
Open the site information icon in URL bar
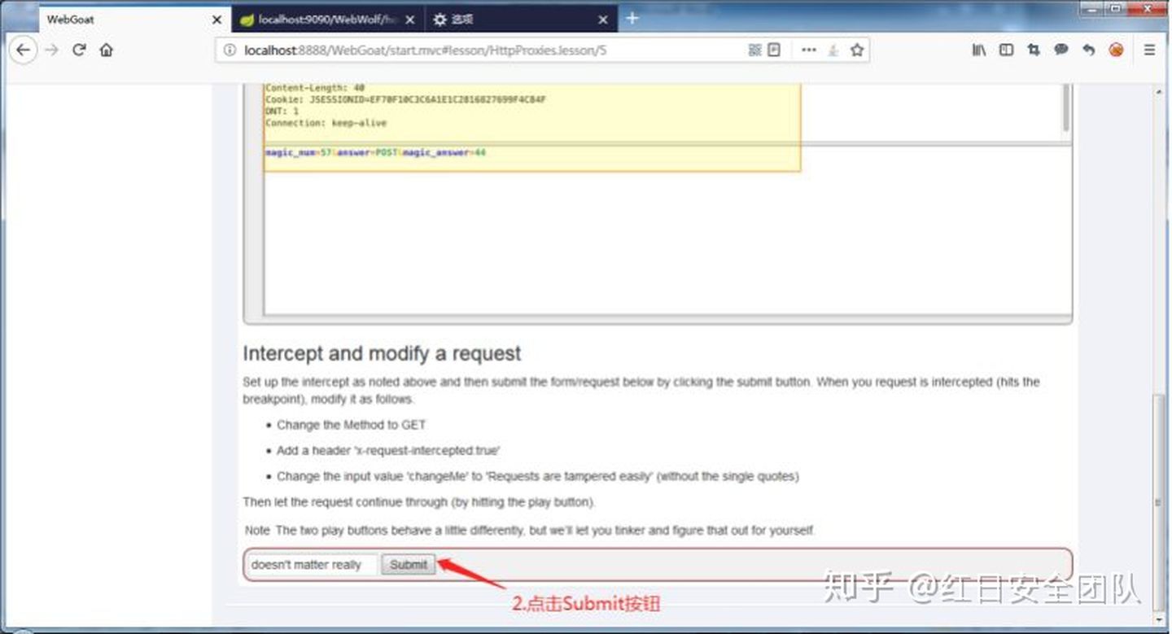coord(230,50)
